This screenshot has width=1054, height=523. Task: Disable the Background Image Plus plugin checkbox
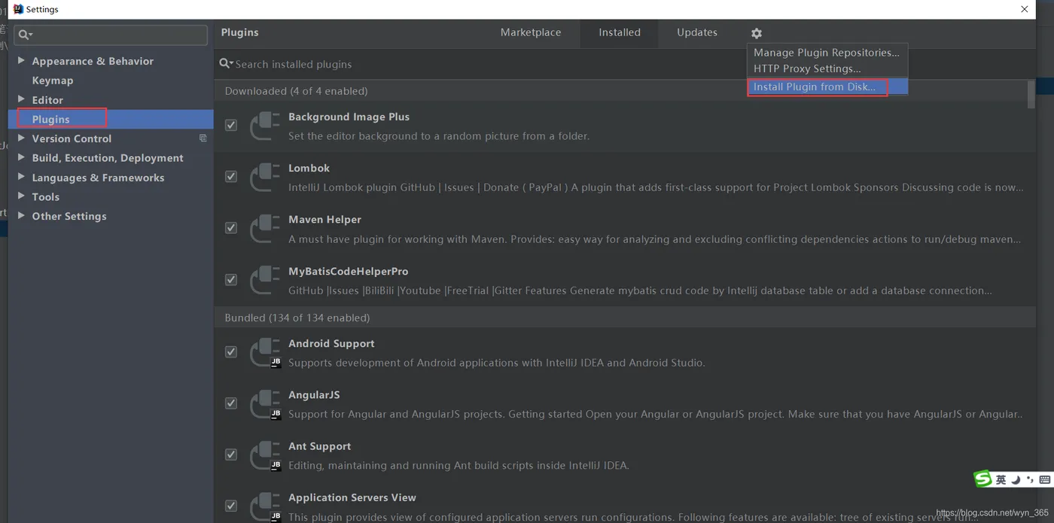pyautogui.click(x=231, y=126)
